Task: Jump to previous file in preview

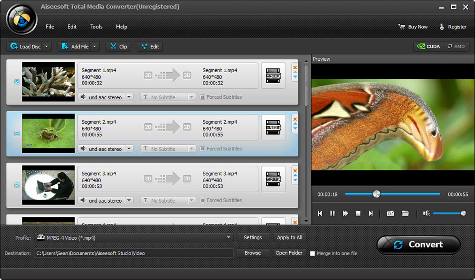Action: [x=320, y=214]
